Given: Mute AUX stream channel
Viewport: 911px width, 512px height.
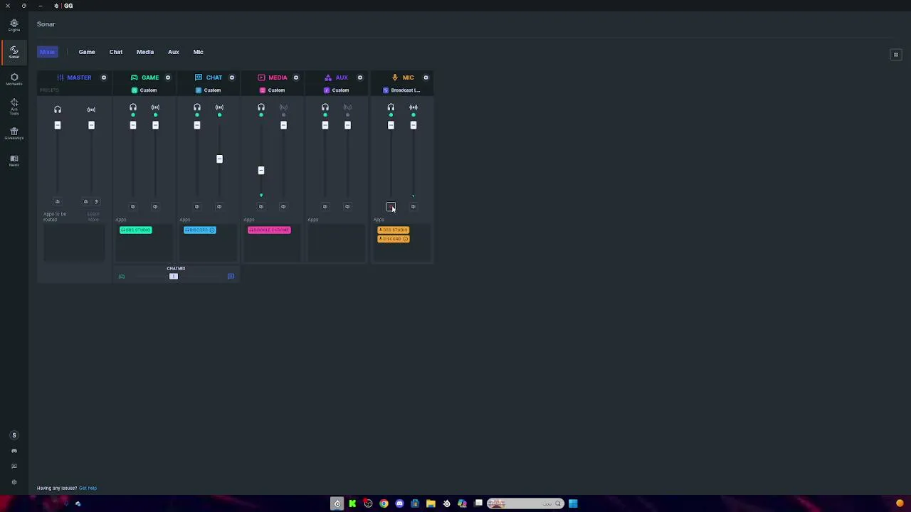Looking at the screenshot, I should click(x=347, y=207).
